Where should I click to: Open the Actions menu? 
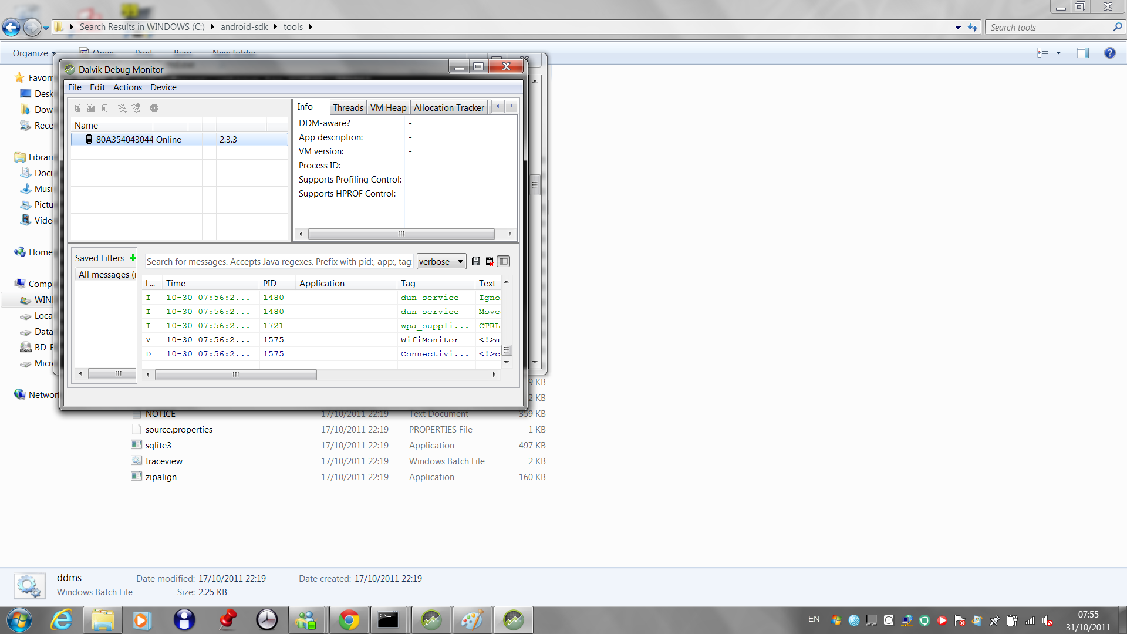(127, 87)
